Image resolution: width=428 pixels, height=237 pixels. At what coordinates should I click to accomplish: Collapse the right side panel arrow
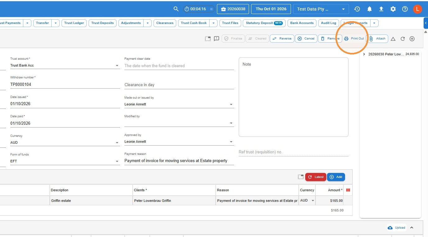coord(426,23)
